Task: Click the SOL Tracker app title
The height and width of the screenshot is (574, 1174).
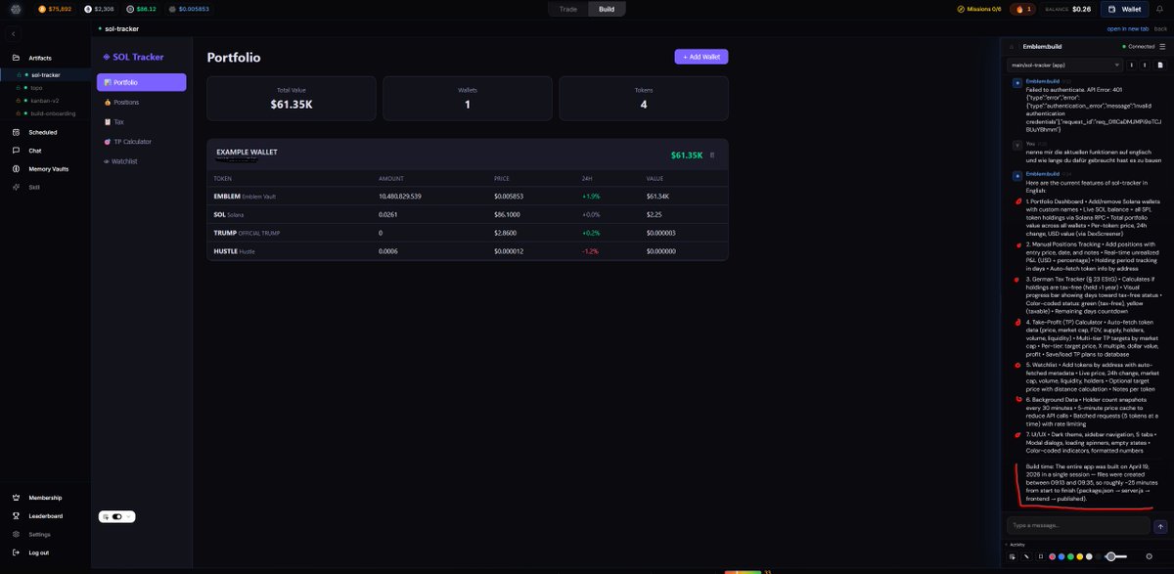Action: pyautogui.click(x=134, y=57)
